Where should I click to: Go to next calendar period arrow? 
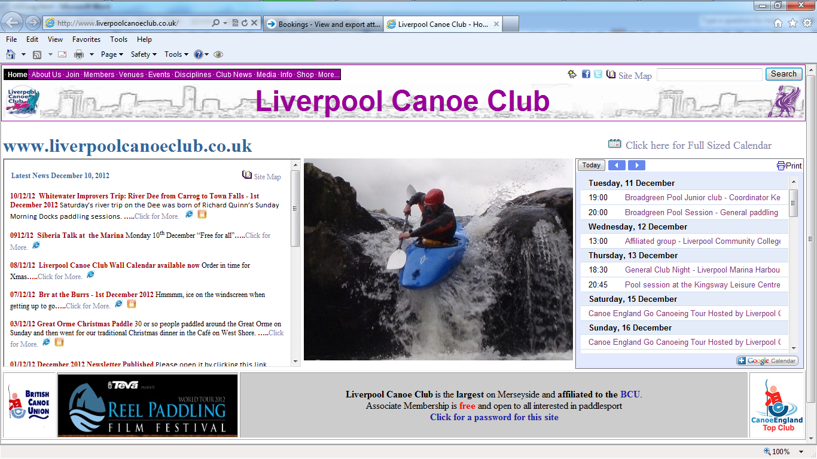coord(637,166)
